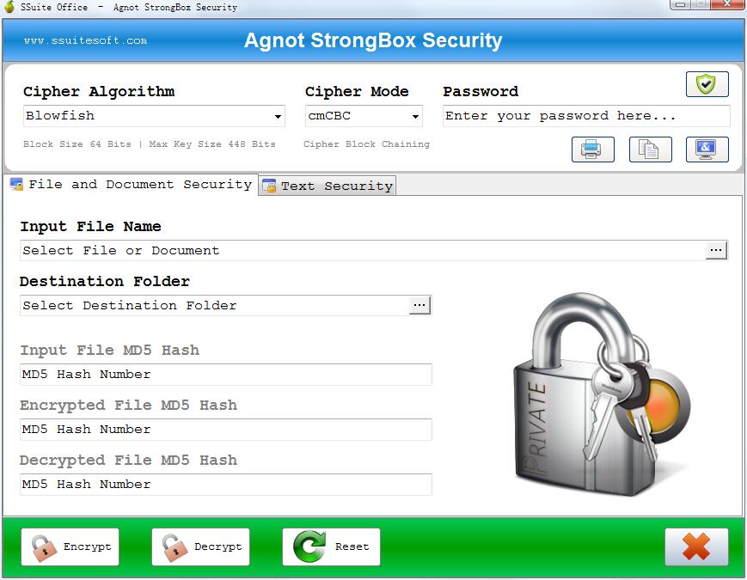
Task: Click the monitor ampersand icon button
Action: (x=707, y=150)
